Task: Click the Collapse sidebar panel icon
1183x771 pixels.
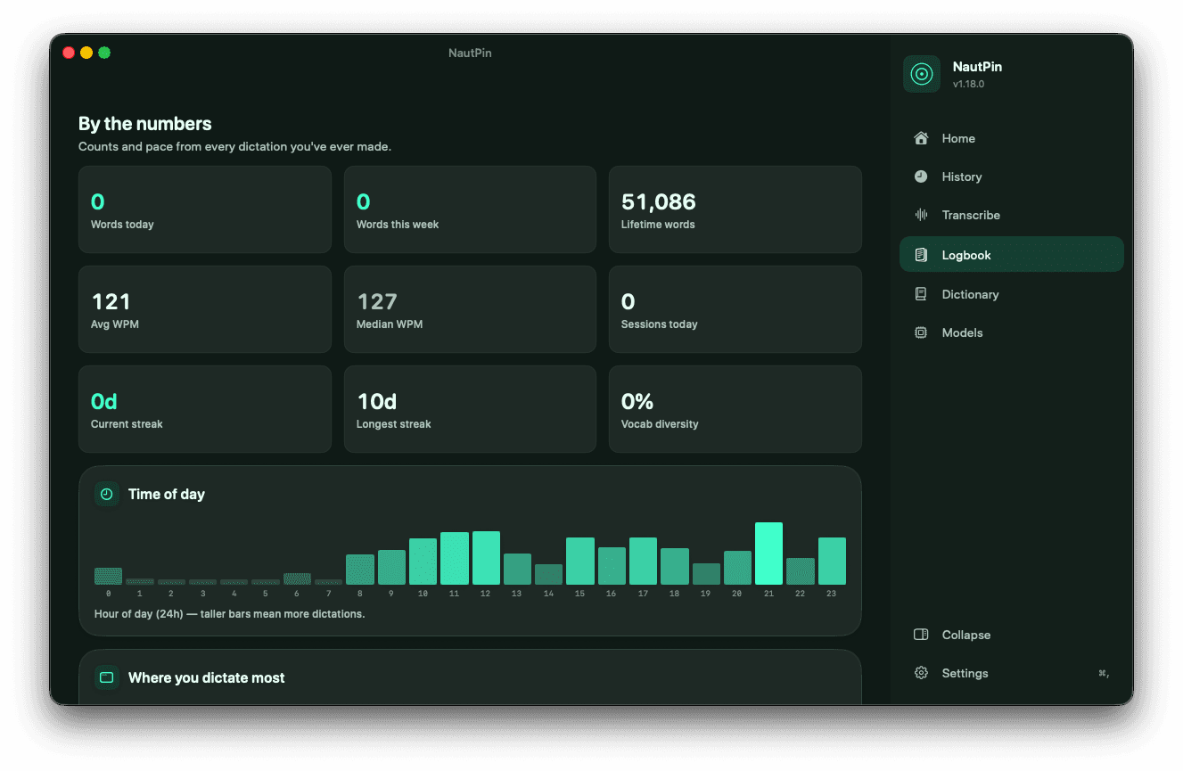Action: (x=921, y=635)
